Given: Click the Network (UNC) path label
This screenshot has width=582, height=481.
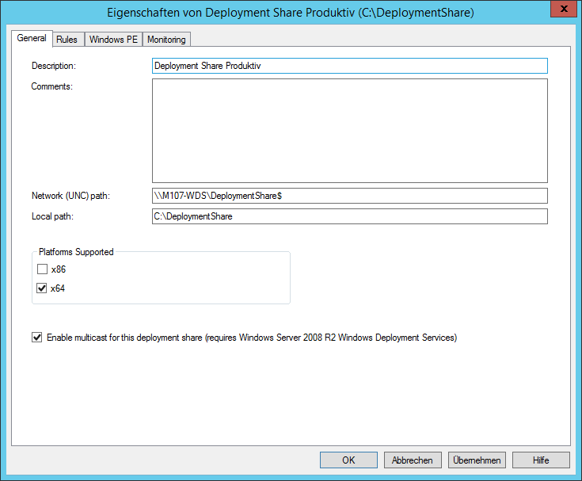Looking at the screenshot, I should 70,196.
